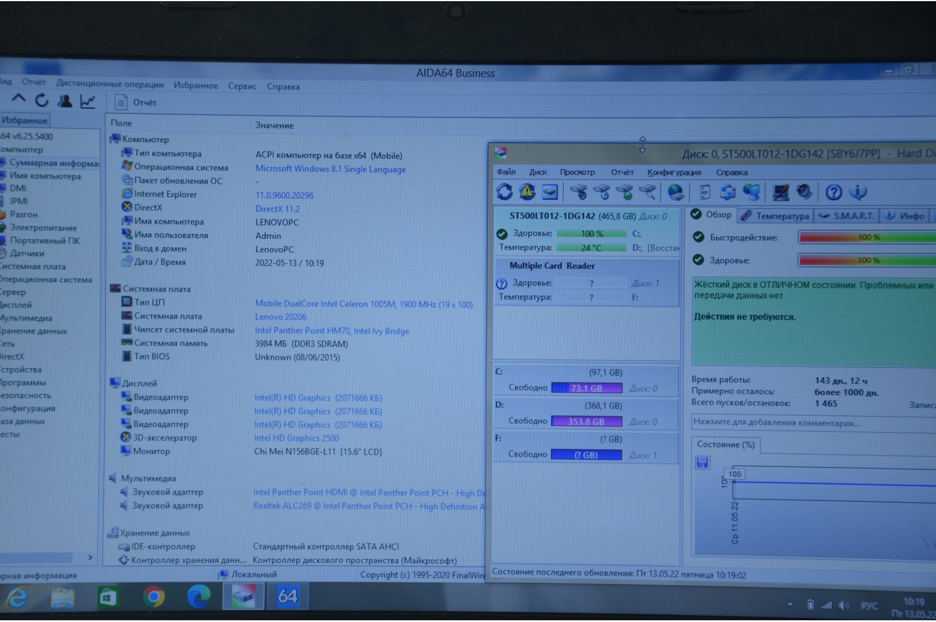This screenshot has width=936, height=622.
Task: Click the volume icon in system tray
Action: (x=844, y=605)
